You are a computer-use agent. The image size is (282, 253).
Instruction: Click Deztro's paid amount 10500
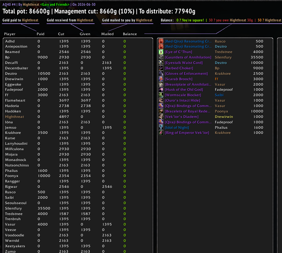pos(44,73)
